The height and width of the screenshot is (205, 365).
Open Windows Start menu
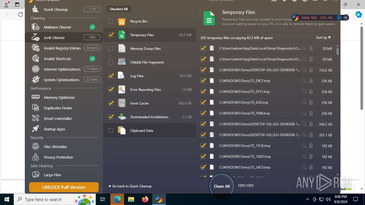click(7, 199)
